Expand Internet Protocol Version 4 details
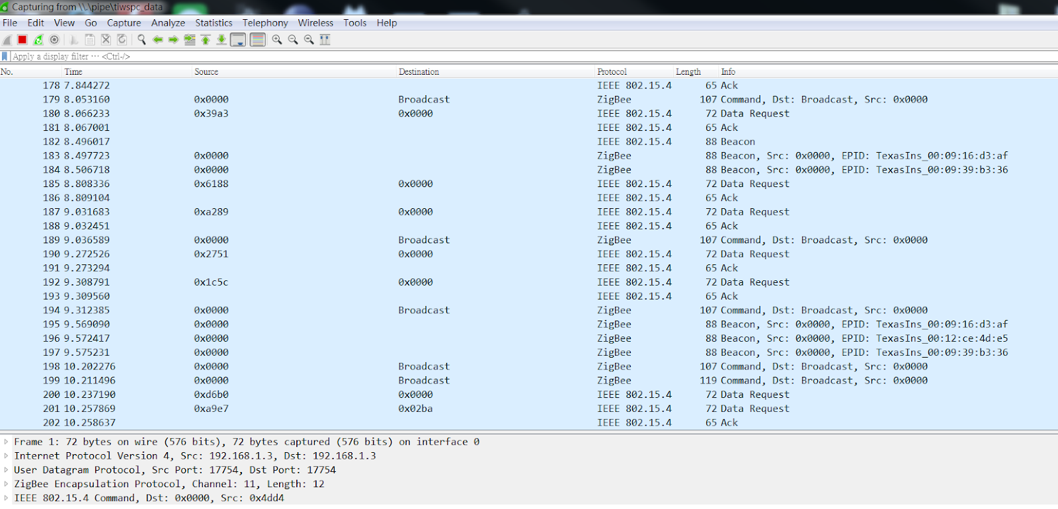The width and height of the screenshot is (1058, 509). coord(6,455)
